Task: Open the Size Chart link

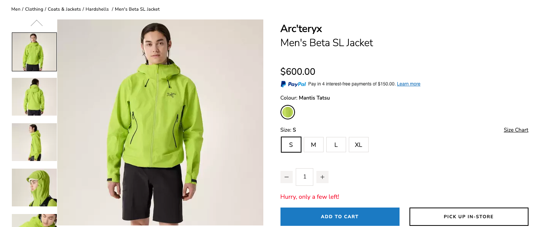Action: [516, 130]
